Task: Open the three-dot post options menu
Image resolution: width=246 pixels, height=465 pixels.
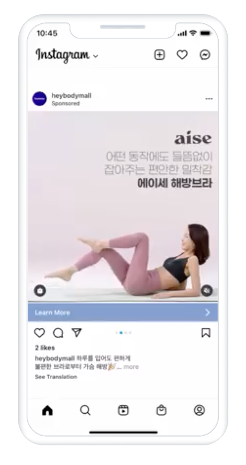Action: (209, 99)
